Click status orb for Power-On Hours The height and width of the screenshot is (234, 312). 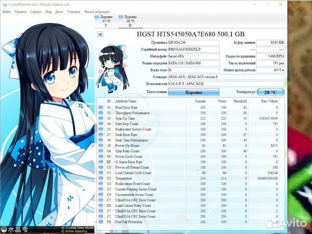[101, 146]
